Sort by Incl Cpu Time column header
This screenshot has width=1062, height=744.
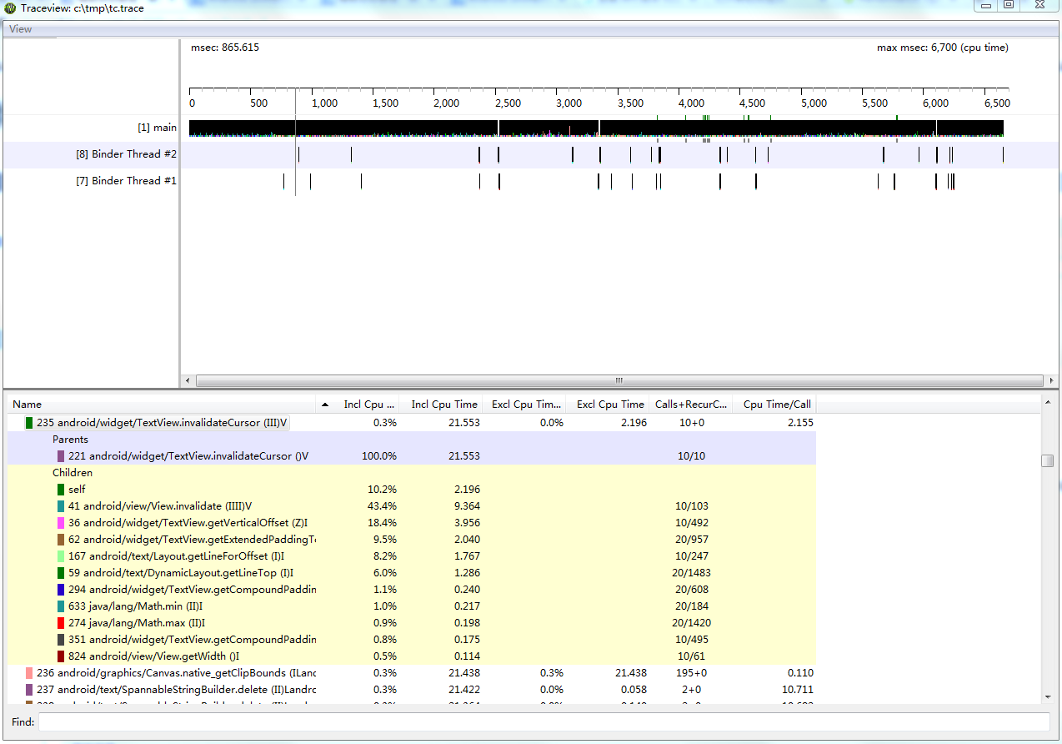[443, 405]
